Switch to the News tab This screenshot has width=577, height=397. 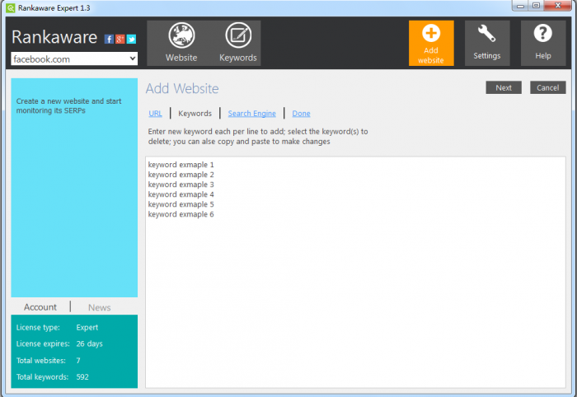(100, 308)
